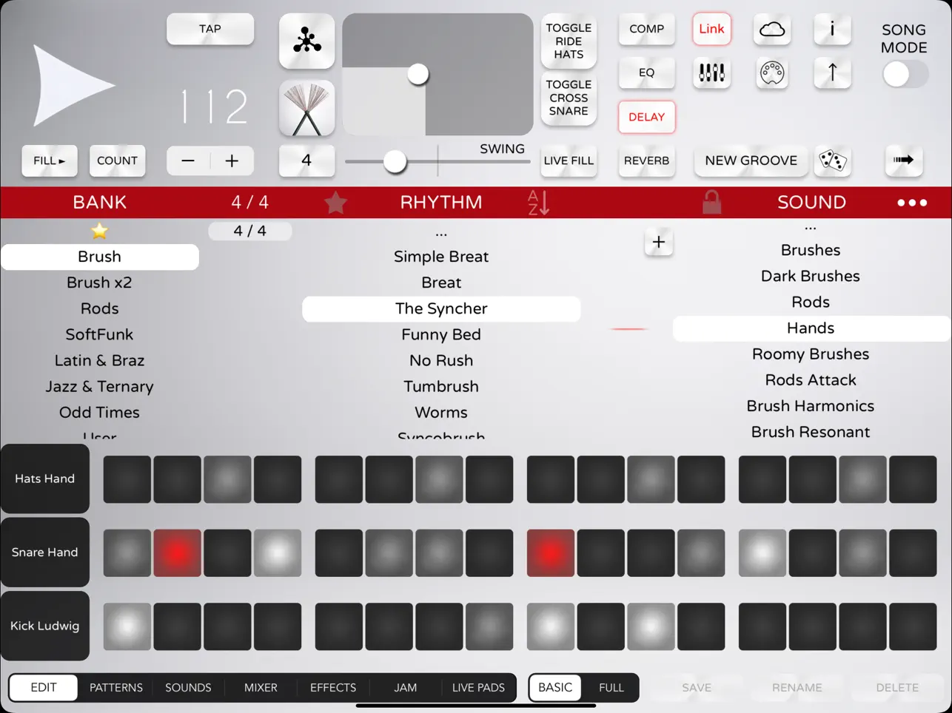Select the Hats Hand instrument label
Screen dimensions: 952x713
44,479
